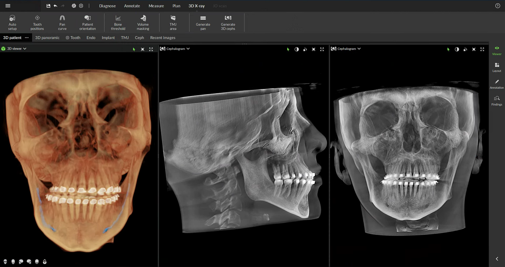Maximize the right cephalogram panel
This screenshot has height=267, width=505.
click(482, 49)
